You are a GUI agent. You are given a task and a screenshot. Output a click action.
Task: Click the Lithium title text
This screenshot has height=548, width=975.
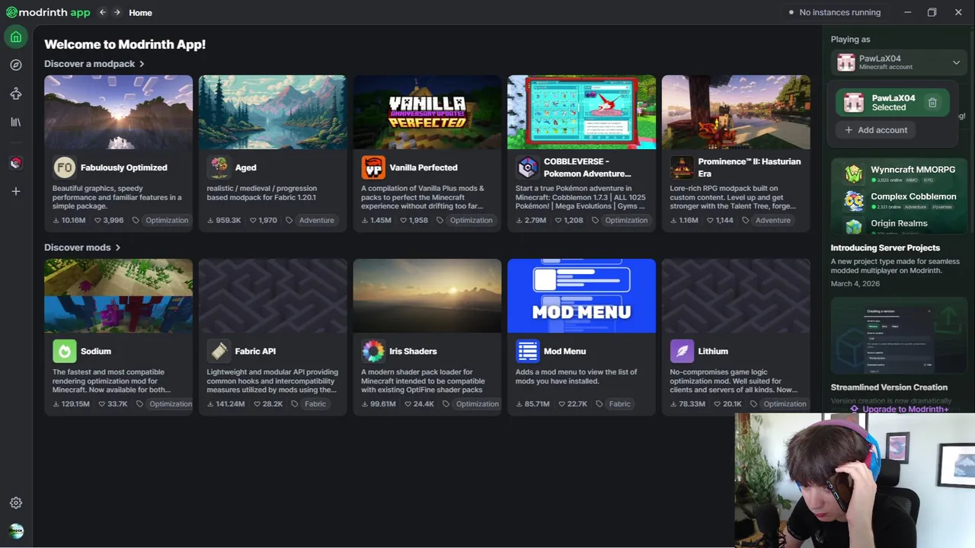tap(713, 351)
